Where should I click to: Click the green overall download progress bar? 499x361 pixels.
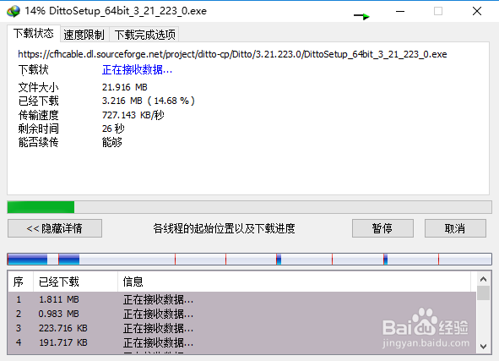(250, 207)
